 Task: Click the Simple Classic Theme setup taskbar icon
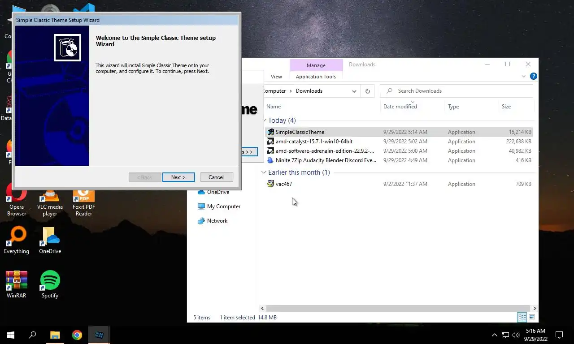(x=99, y=335)
